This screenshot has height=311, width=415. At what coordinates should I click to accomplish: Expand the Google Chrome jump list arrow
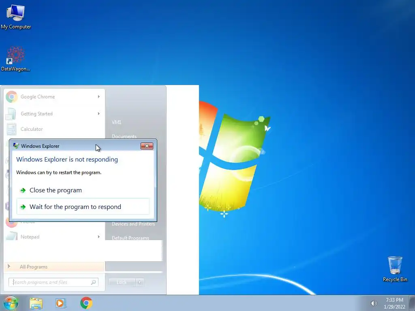pyautogui.click(x=99, y=97)
